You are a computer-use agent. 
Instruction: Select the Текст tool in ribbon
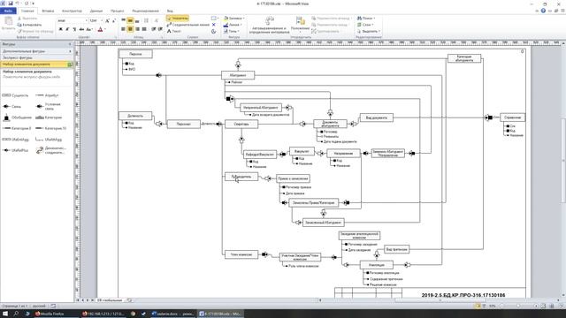pos(173,32)
